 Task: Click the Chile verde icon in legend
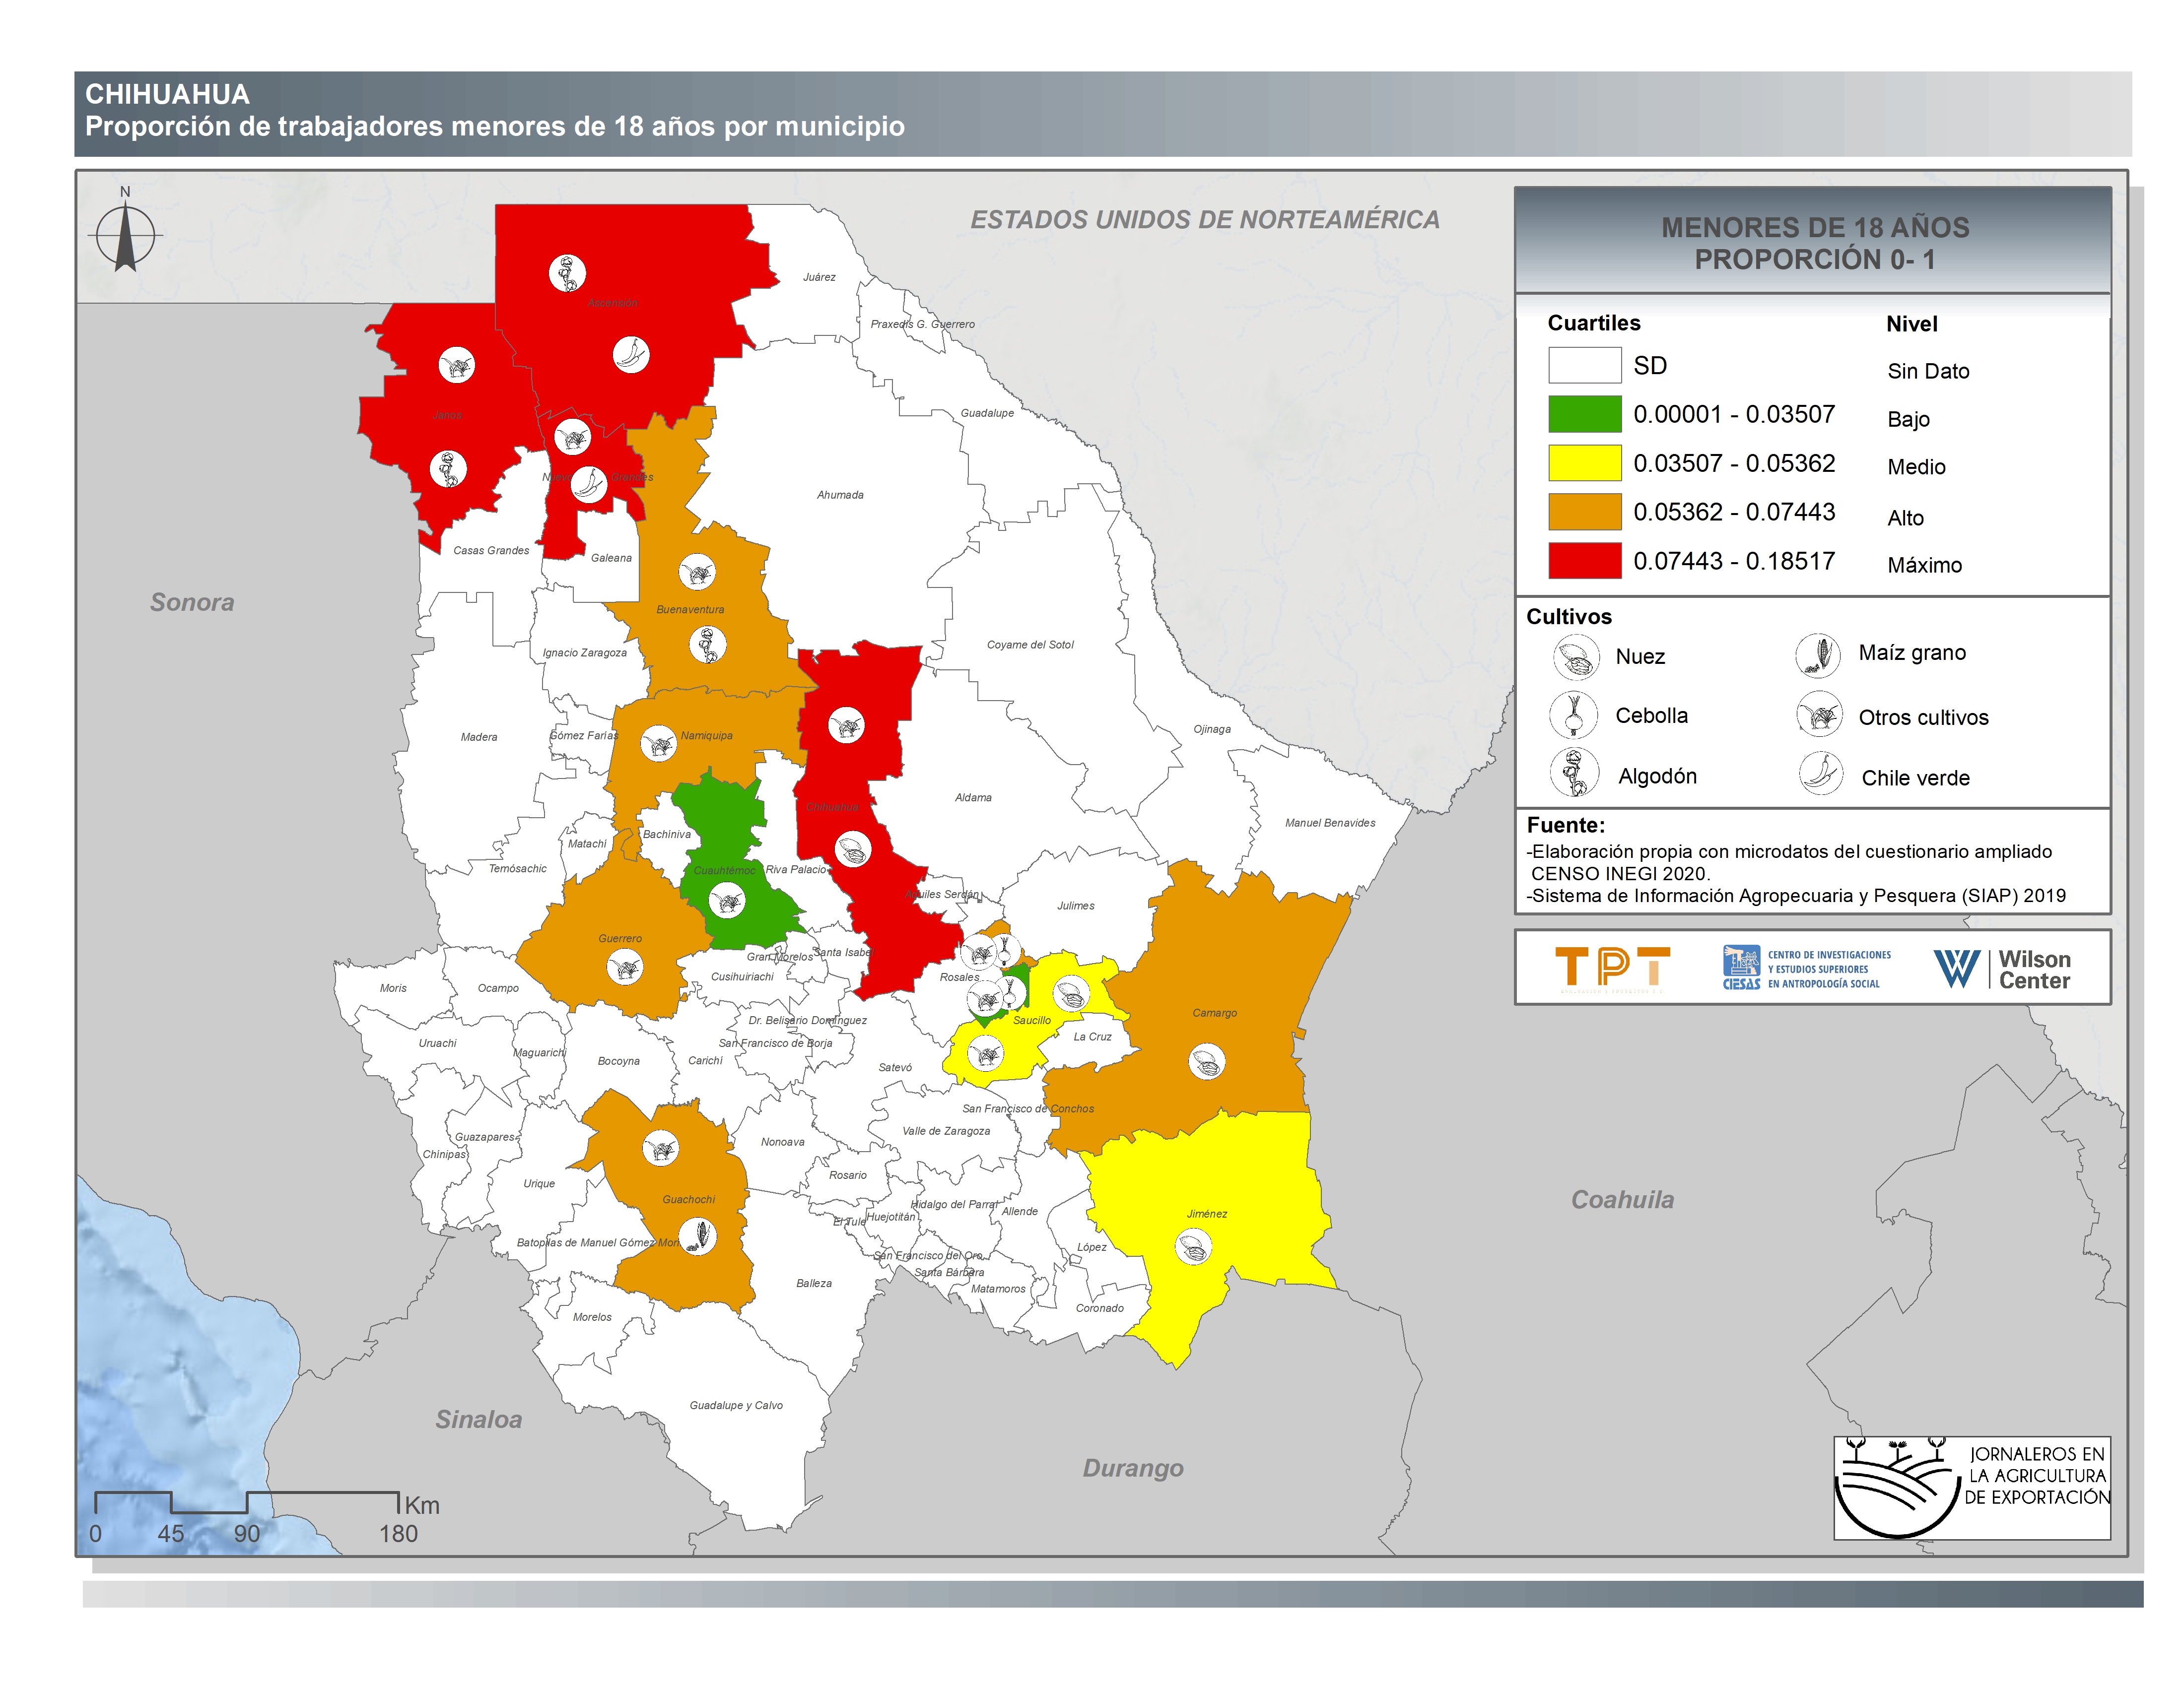(x=1821, y=774)
